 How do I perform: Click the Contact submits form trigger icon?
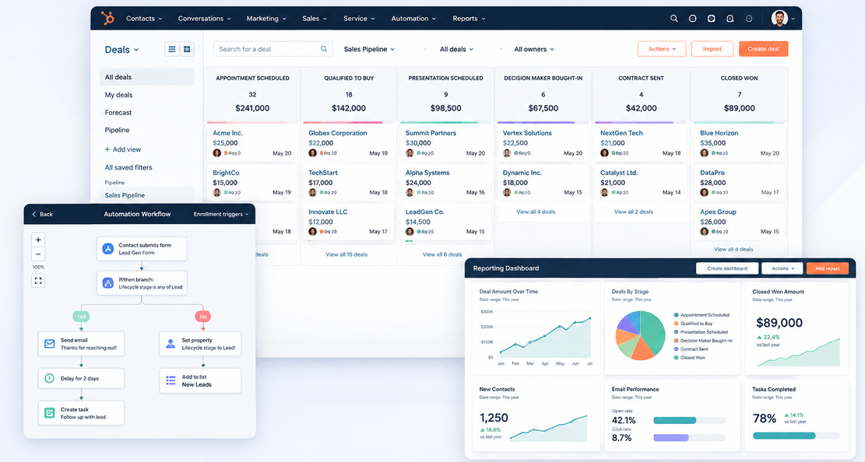coord(108,249)
